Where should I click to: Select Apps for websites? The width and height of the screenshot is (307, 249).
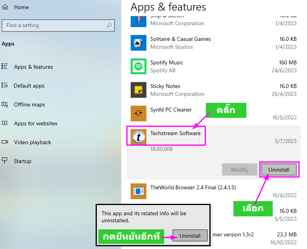click(x=36, y=123)
